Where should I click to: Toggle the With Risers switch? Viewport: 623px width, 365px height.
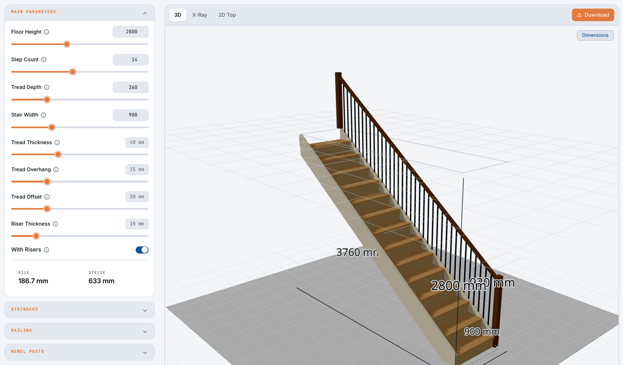pyautogui.click(x=142, y=250)
